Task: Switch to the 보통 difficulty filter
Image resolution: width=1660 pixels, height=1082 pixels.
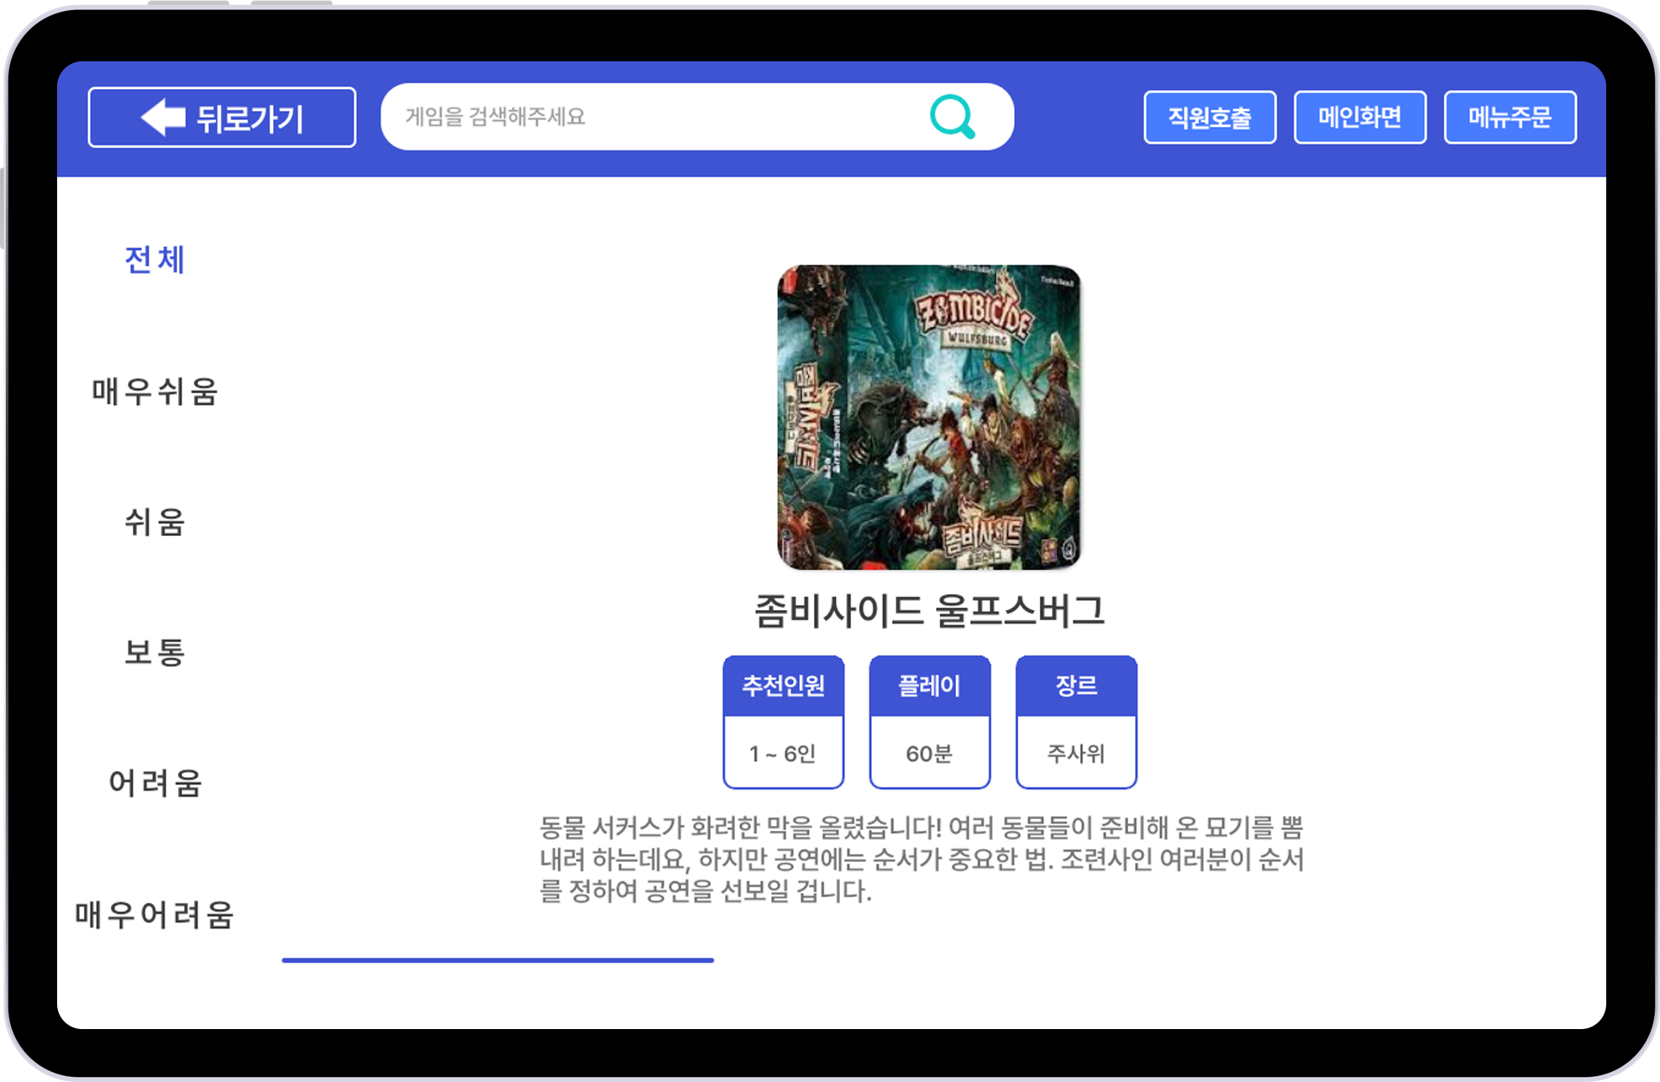Action: [x=155, y=652]
